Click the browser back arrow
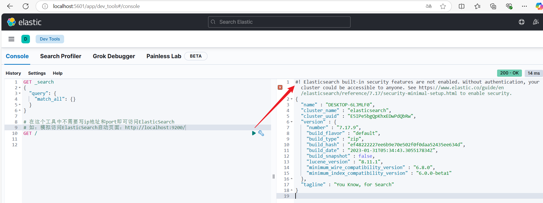543x203 pixels. click(x=10, y=6)
